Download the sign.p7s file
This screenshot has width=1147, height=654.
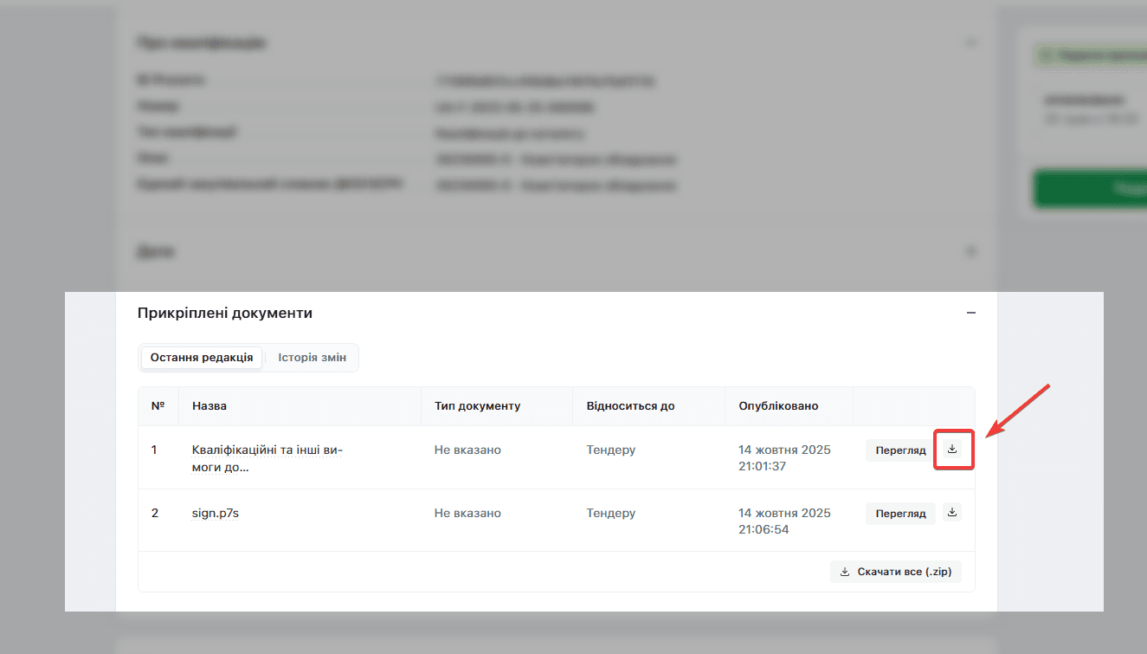click(952, 513)
